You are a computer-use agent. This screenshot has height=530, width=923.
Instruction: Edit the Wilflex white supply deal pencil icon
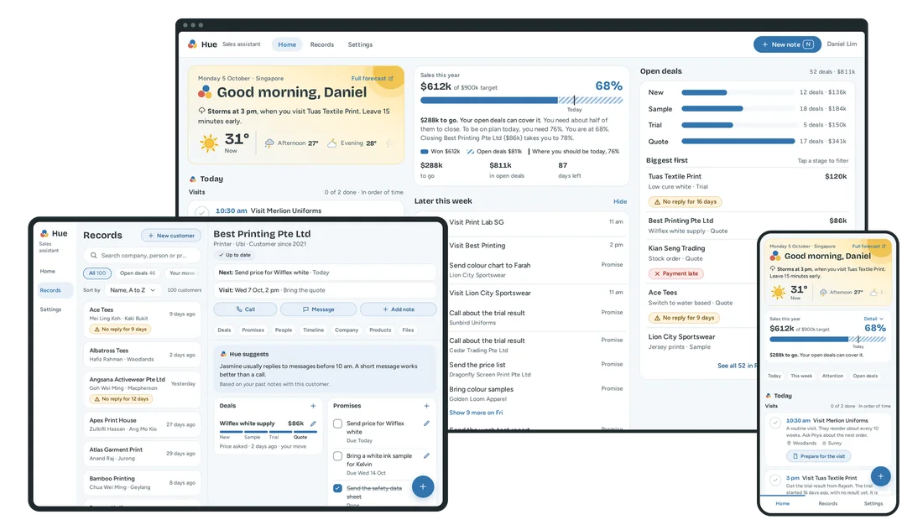click(313, 423)
